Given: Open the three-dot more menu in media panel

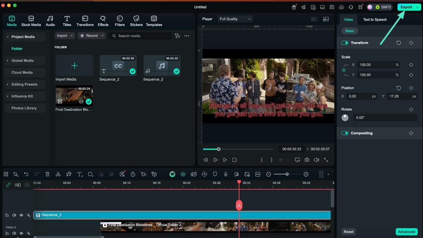Looking at the screenshot, I should [187, 36].
